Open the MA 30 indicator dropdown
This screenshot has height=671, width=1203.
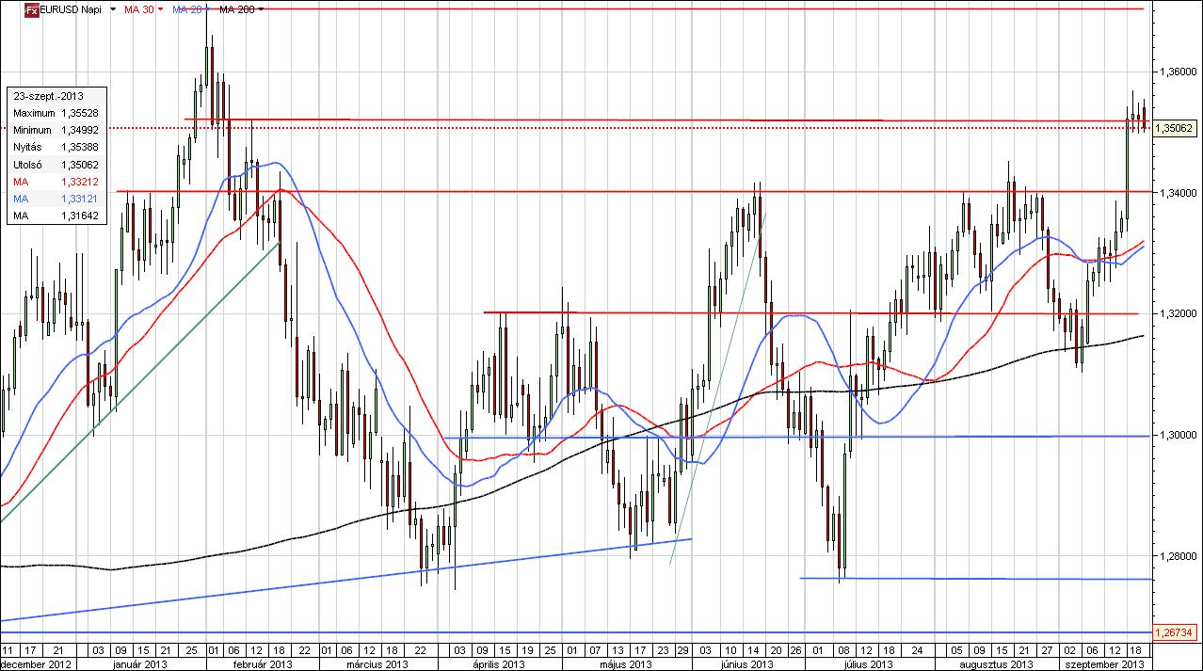[x=161, y=9]
